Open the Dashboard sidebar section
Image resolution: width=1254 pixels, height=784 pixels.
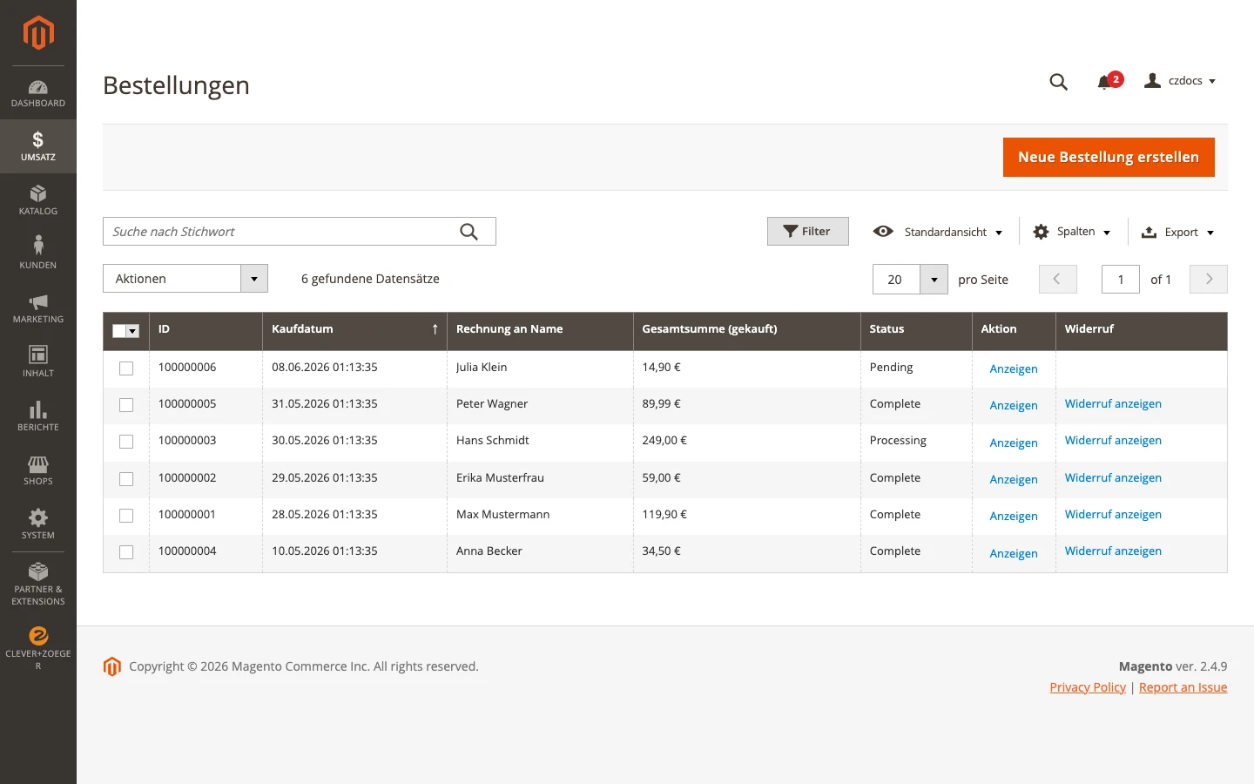pyautogui.click(x=38, y=93)
